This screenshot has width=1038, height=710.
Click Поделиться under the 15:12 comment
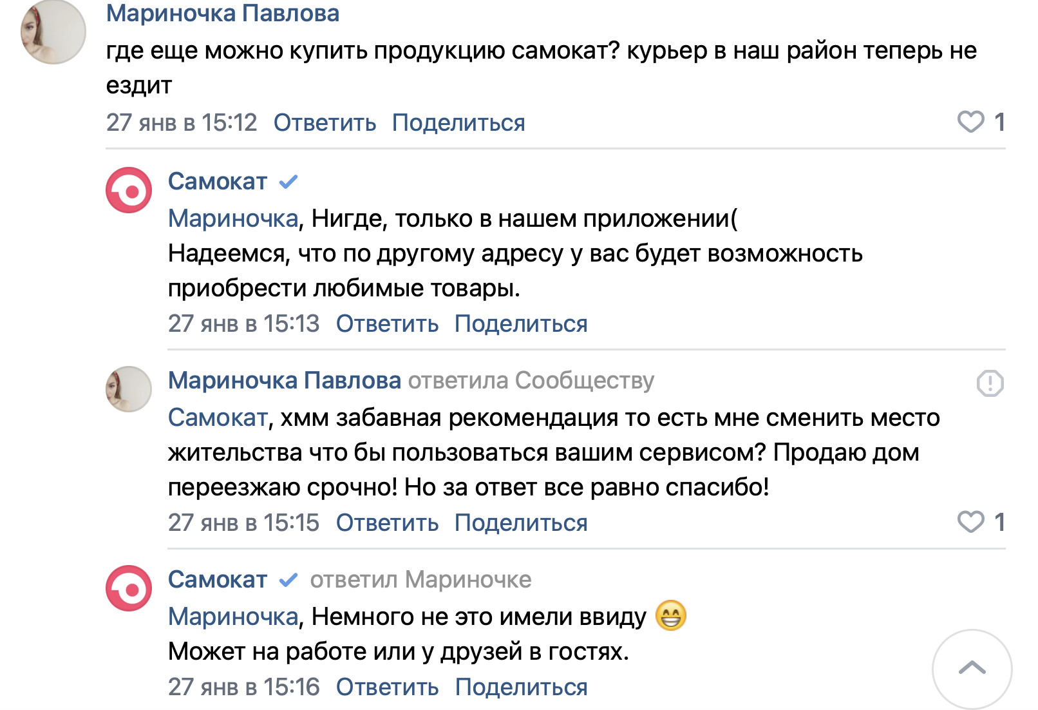click(x=458, y=122)
